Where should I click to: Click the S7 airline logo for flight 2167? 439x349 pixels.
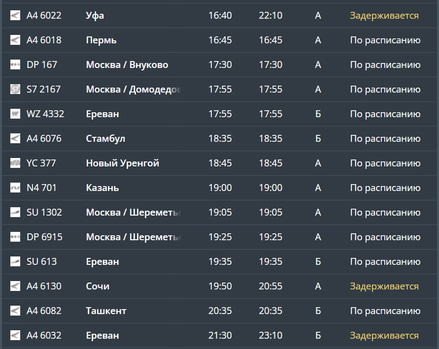(15, 90)
